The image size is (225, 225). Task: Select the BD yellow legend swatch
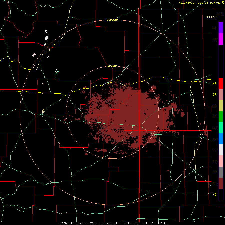[221, 106]
